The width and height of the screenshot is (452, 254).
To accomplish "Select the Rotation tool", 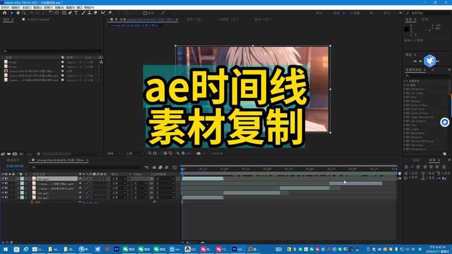I will click(x=50, y=13).
